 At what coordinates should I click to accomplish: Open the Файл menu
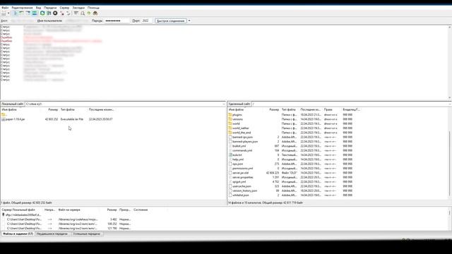(5, 8)
